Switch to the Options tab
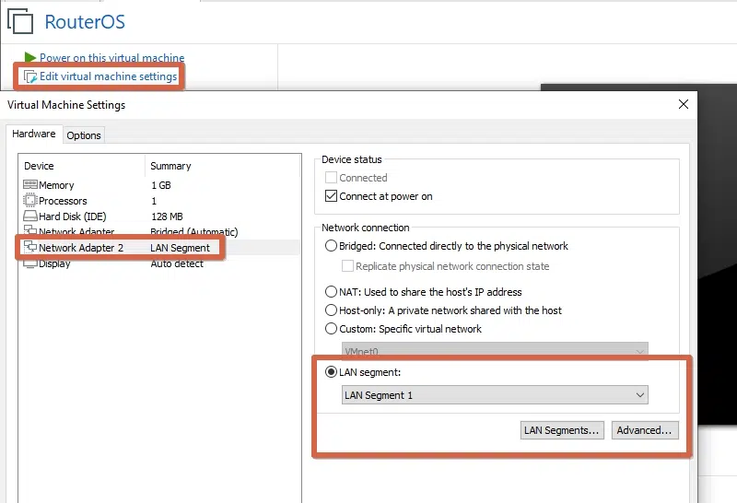 coord(84,135)
